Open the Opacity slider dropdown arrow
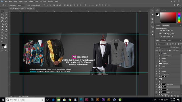The image size is (182, 102). coord(181,47)
